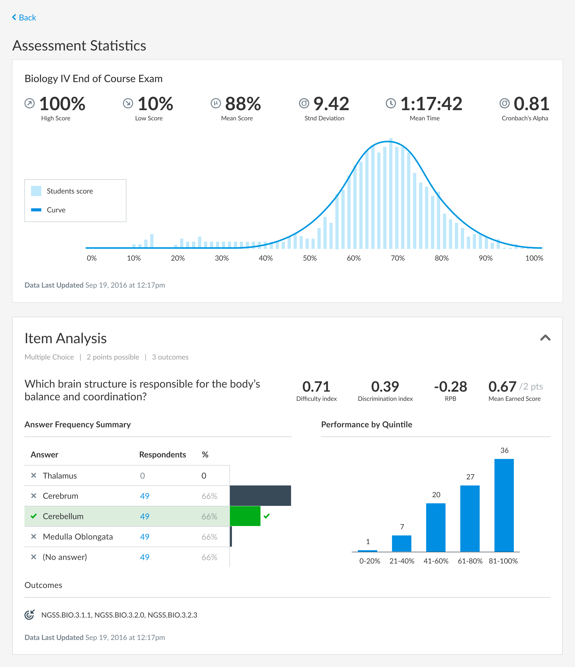This screenshot has height=667, width=575.
Task: Click the Mean Score mu icon
Action: click(216, 103)
